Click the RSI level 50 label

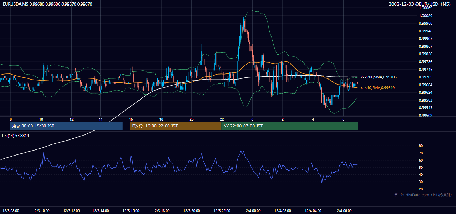click(x=421, y=167)
